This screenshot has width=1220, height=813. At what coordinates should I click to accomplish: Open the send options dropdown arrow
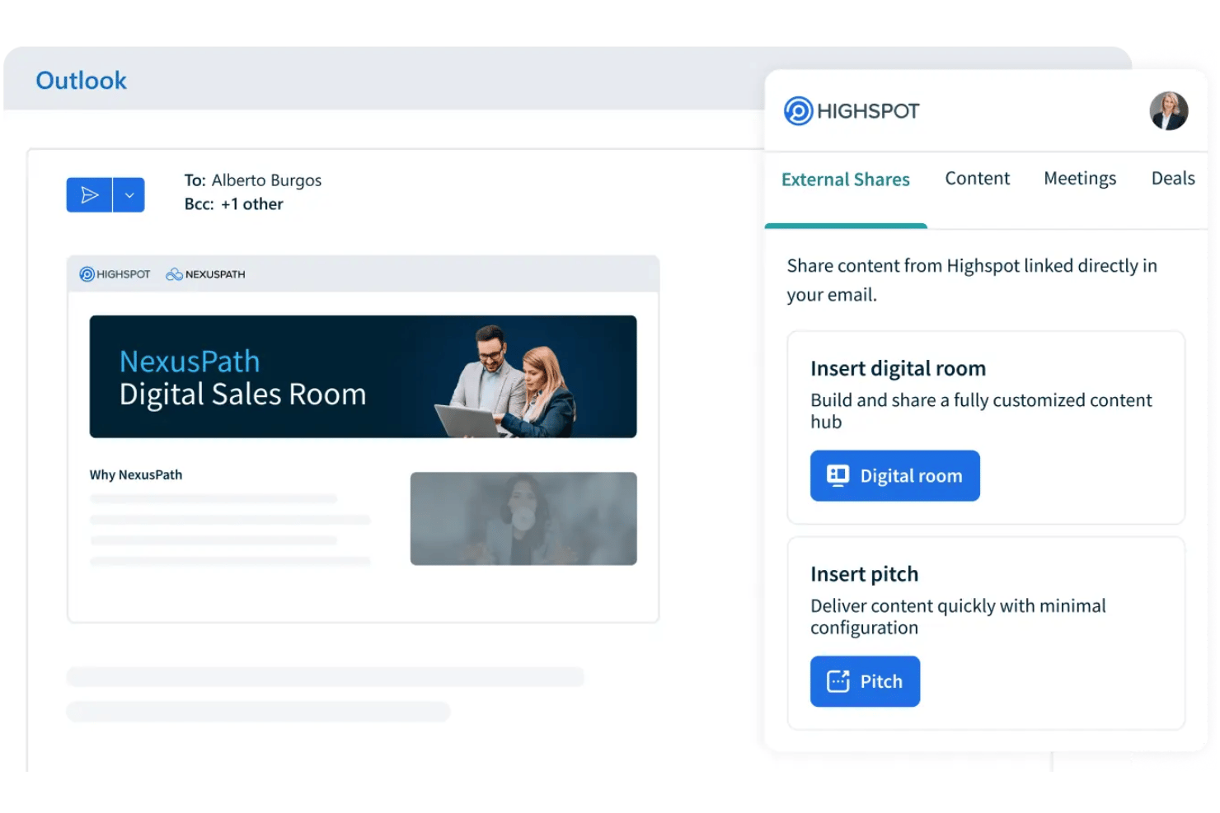[129, 195]
